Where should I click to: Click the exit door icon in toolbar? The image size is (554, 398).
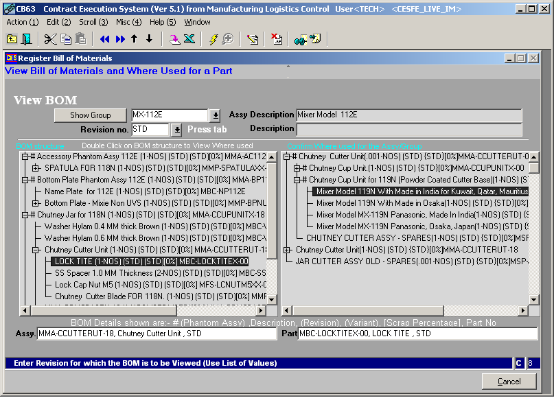coord(27,39)
